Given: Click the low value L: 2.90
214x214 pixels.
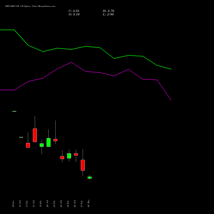Looking at the screenshot, I should point(108,15).
